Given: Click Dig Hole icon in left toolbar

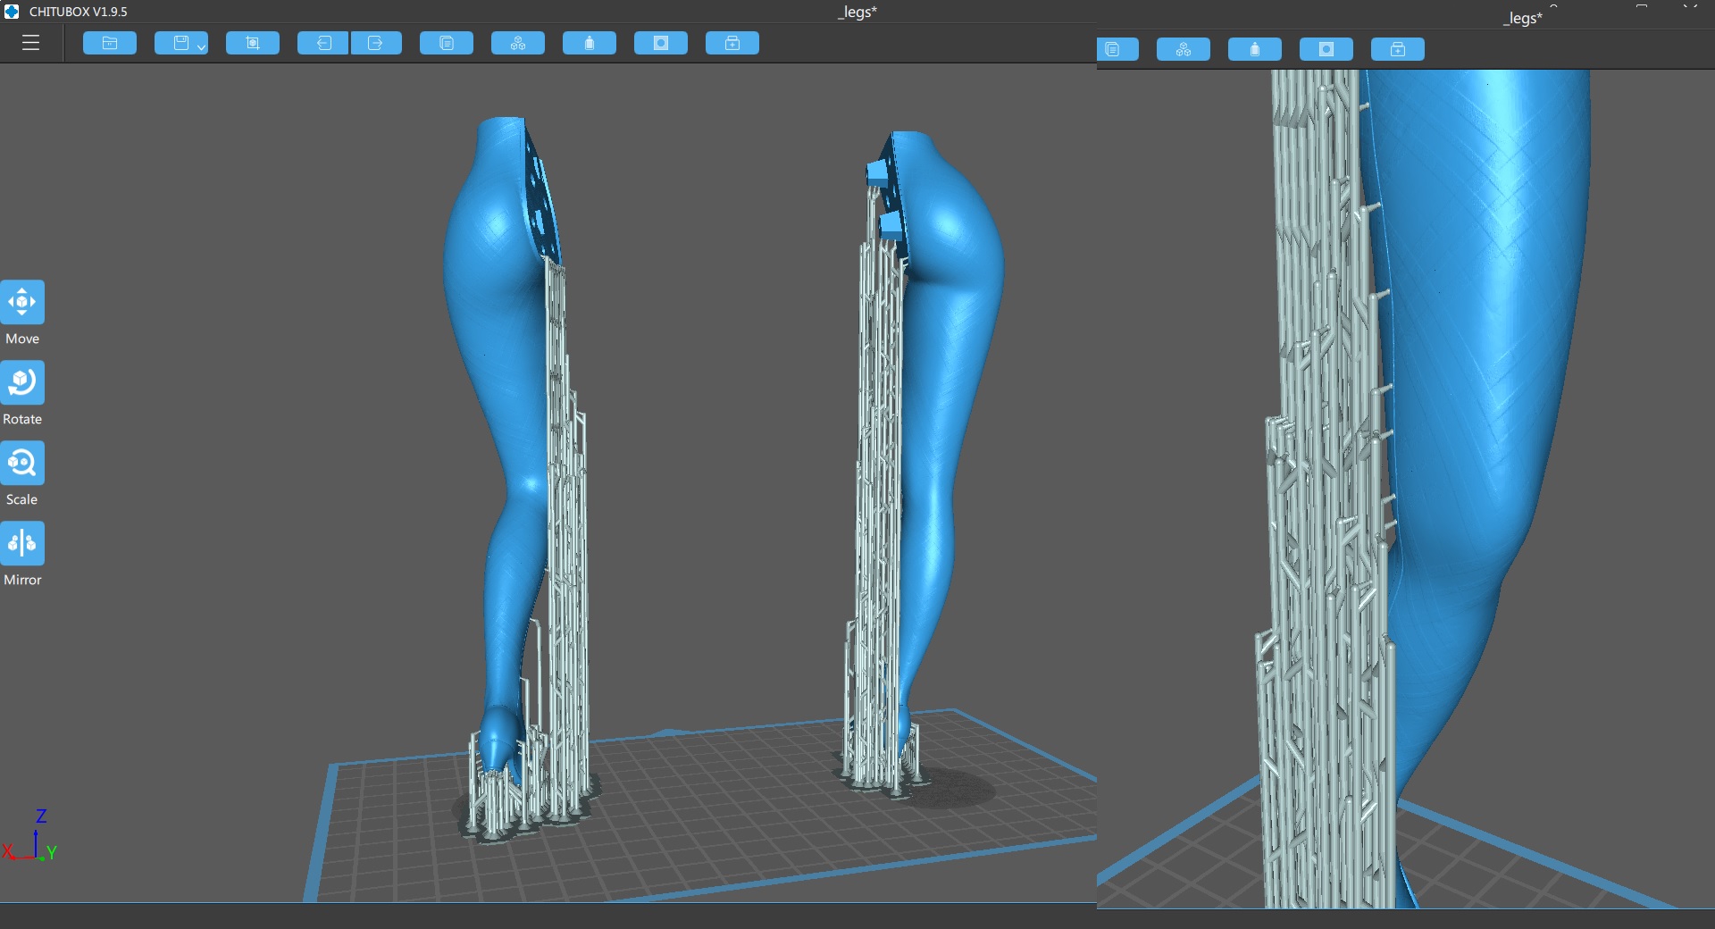Looking at the screenshot, I should tap(661, 43).
